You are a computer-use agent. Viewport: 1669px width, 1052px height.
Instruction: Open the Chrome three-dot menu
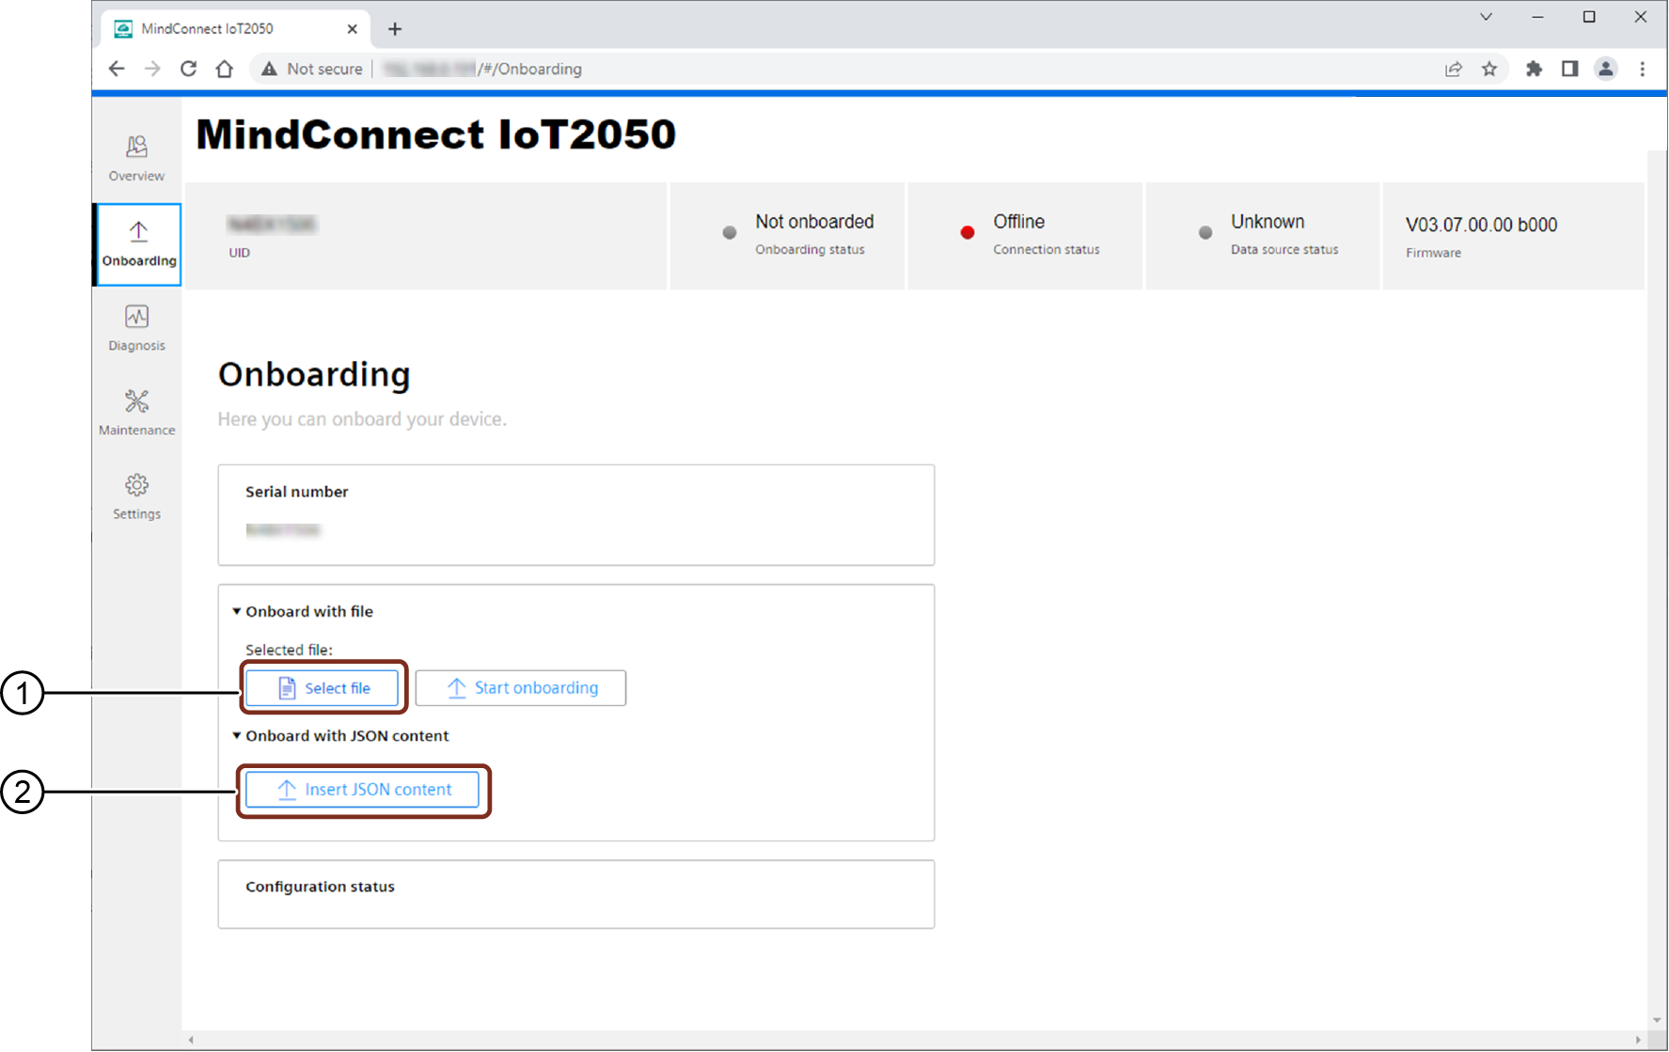[x=1643, y=69]
